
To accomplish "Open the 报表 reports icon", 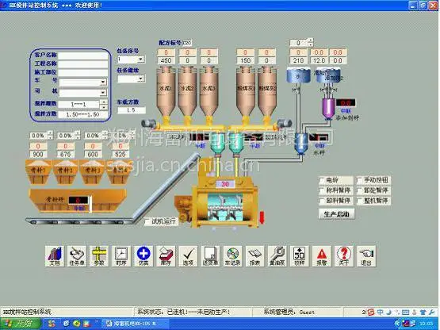I will (x=254, y=256).
